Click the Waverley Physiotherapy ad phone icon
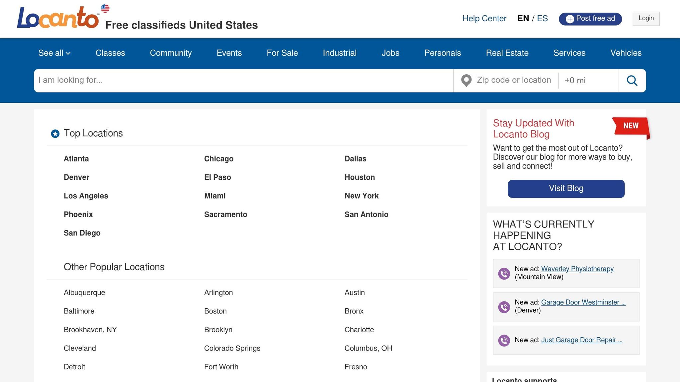The width and height of the screenshot is (680, 382). 504,274
